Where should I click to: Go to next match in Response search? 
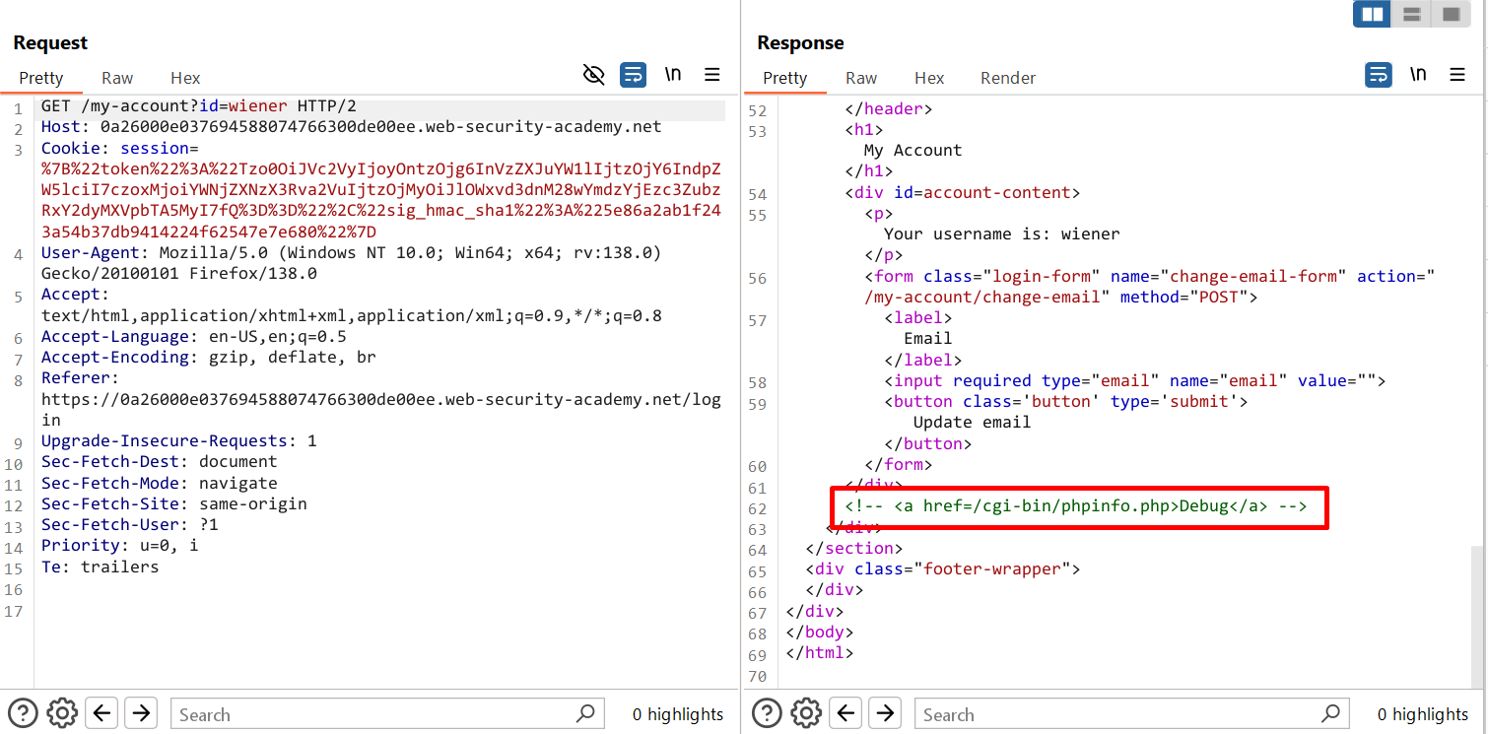886,712
